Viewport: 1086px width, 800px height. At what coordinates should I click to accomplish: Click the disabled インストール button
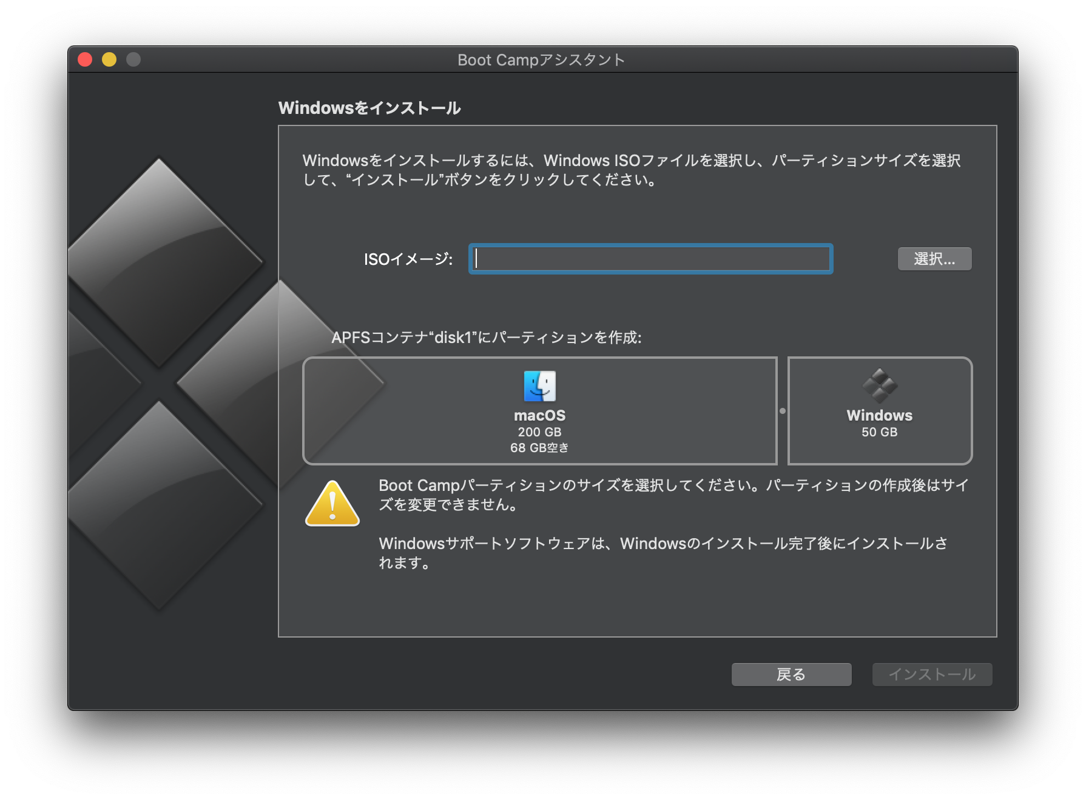[932, 674]
